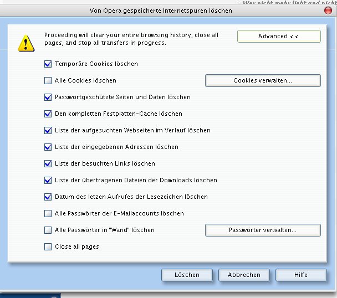The width and height of the screenshot is (337, 298).
Task: Open Passwörter verwalten... dialog
Action: point(263,230)
